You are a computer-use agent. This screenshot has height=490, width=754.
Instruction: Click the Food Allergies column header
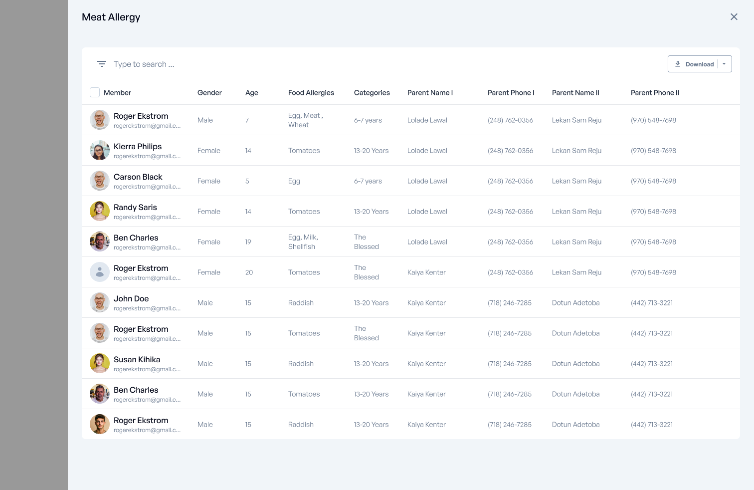click(311, 93)
